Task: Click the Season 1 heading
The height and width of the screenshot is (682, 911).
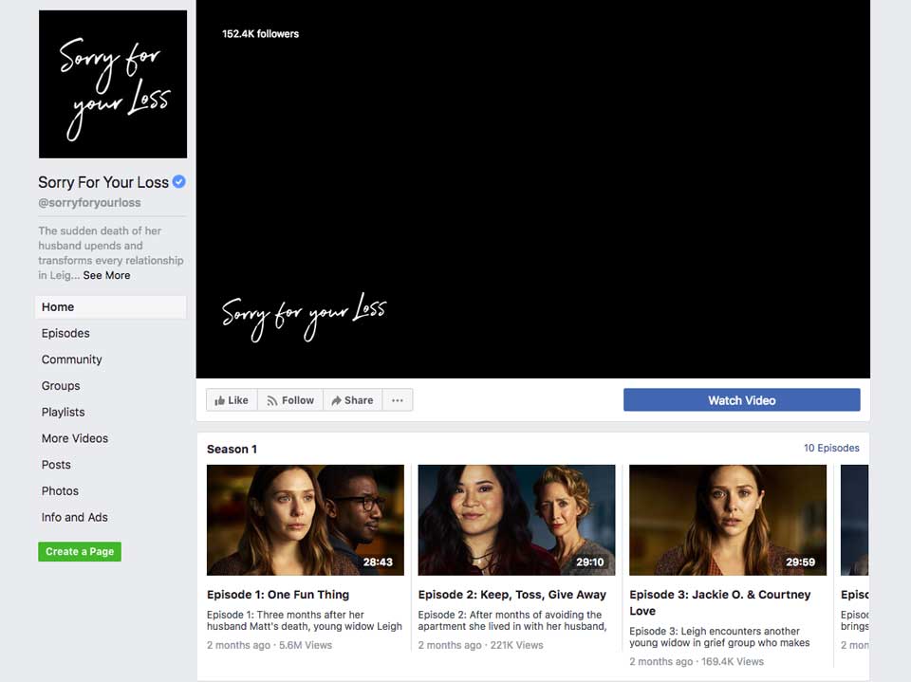Action: point(232,449)
